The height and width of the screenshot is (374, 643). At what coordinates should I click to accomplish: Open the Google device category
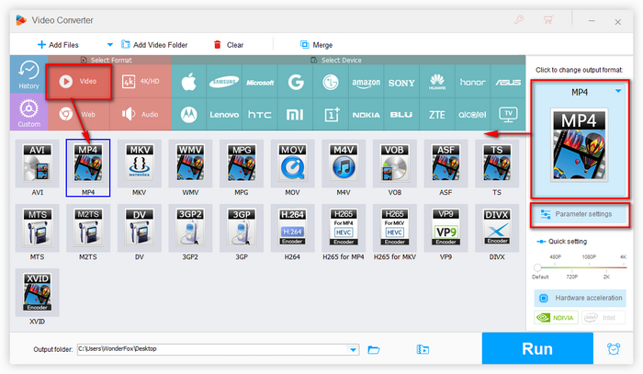coord(295,82)
